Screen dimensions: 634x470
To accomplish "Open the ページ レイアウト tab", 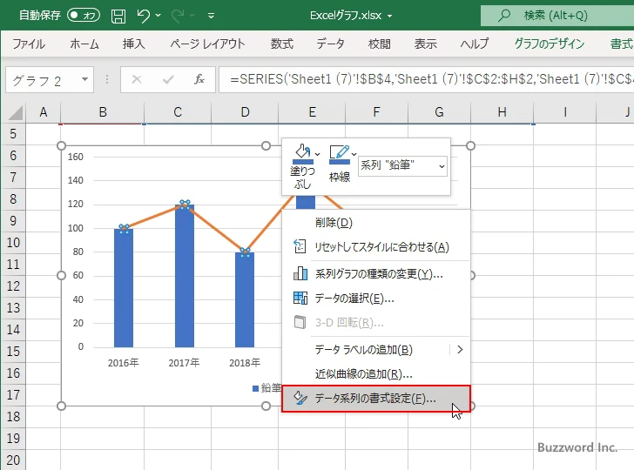I will pos(207,44).
